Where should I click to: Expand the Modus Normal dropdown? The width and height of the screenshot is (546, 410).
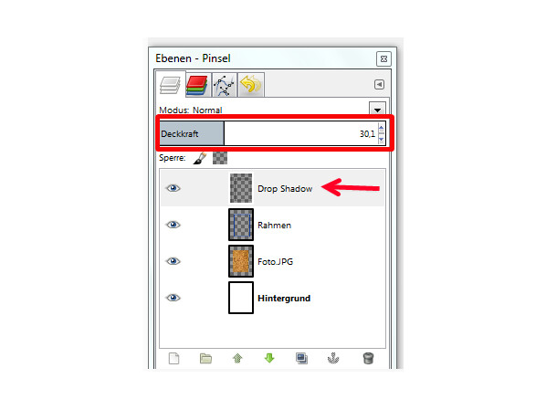pos(377,110)
